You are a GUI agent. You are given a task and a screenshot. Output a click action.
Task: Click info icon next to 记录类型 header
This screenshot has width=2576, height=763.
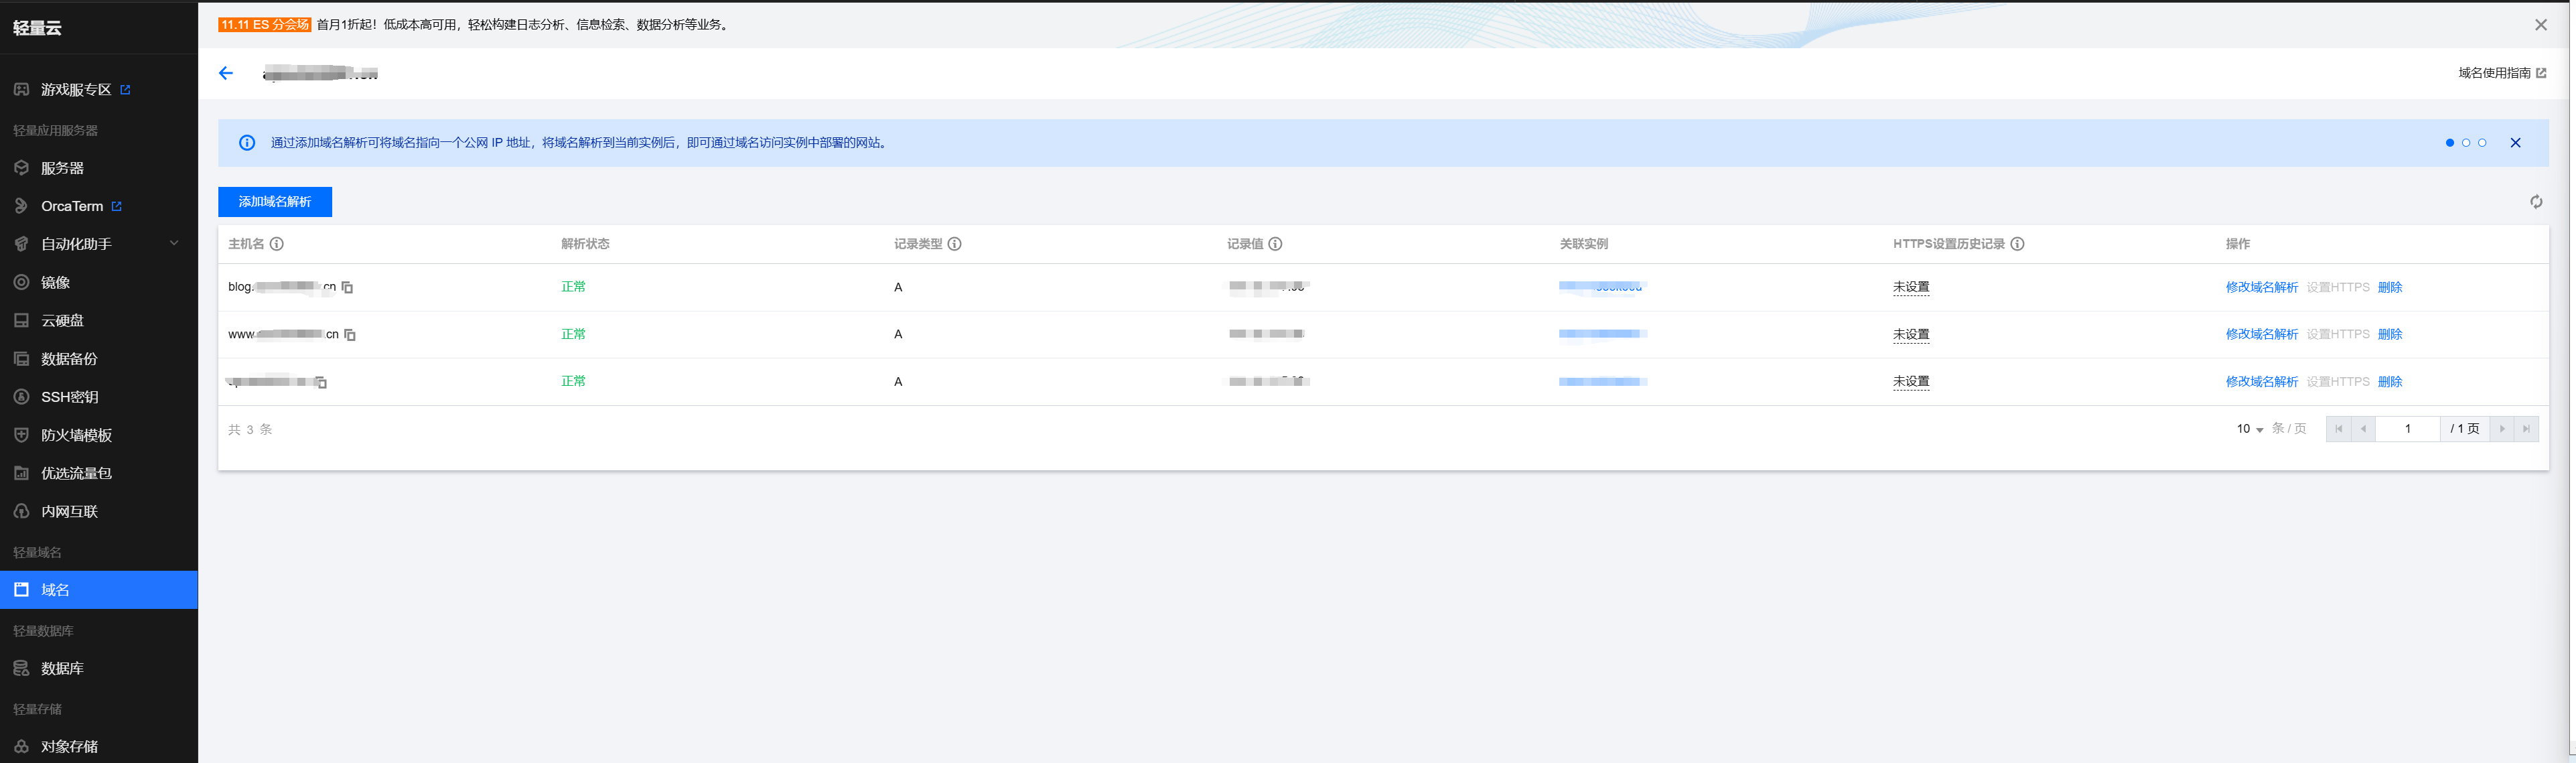[x=955, y=244]
